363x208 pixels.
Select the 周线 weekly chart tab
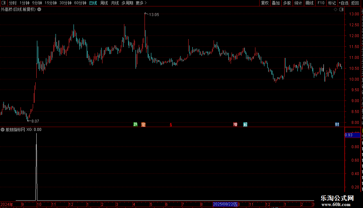(x=104, y=3)
